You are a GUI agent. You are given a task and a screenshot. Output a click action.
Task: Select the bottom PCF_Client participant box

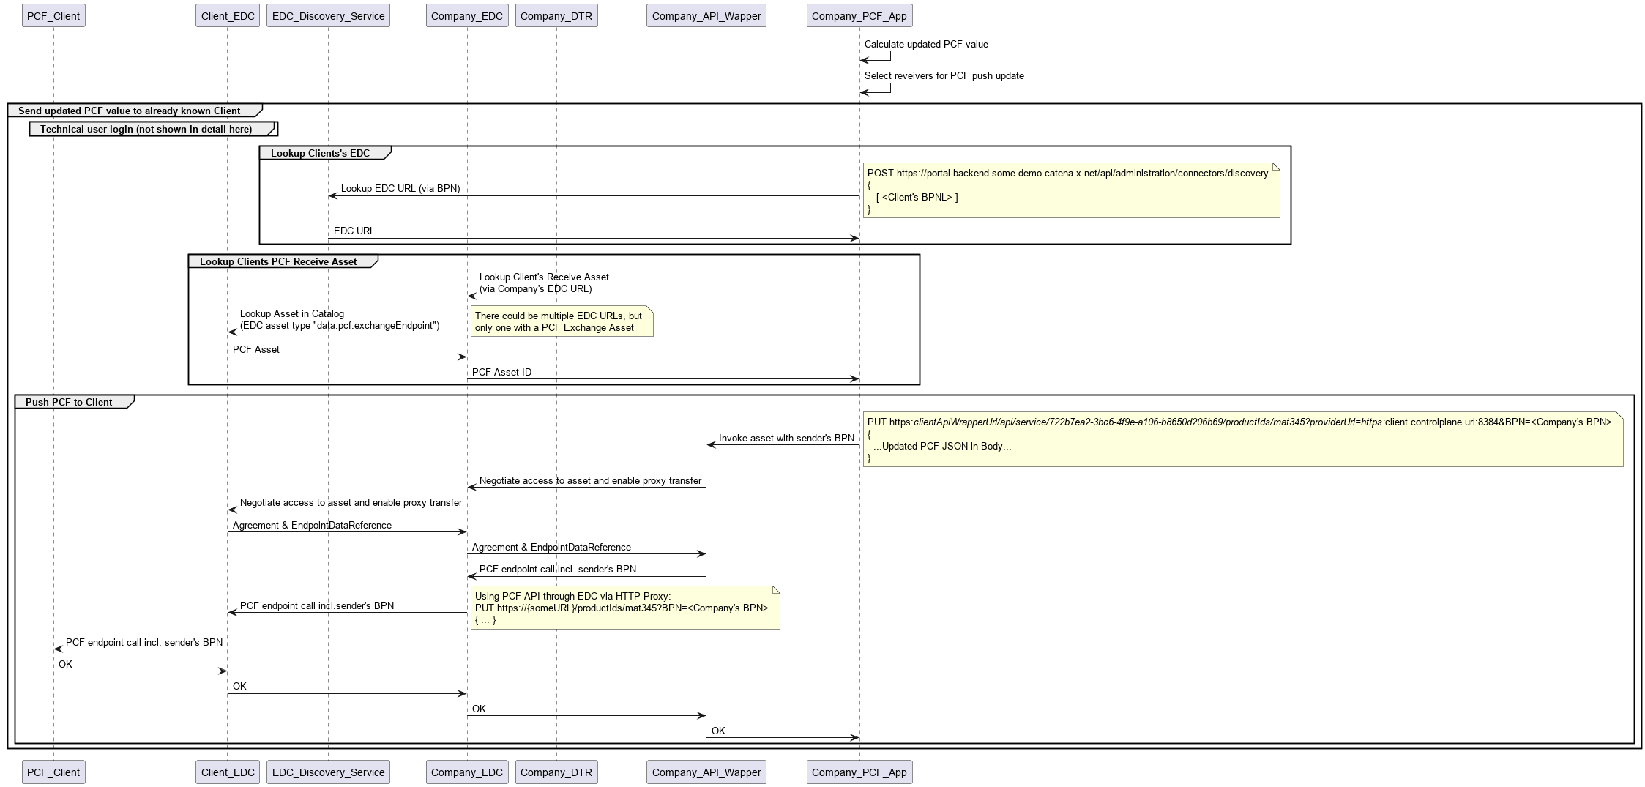point(53,772)
